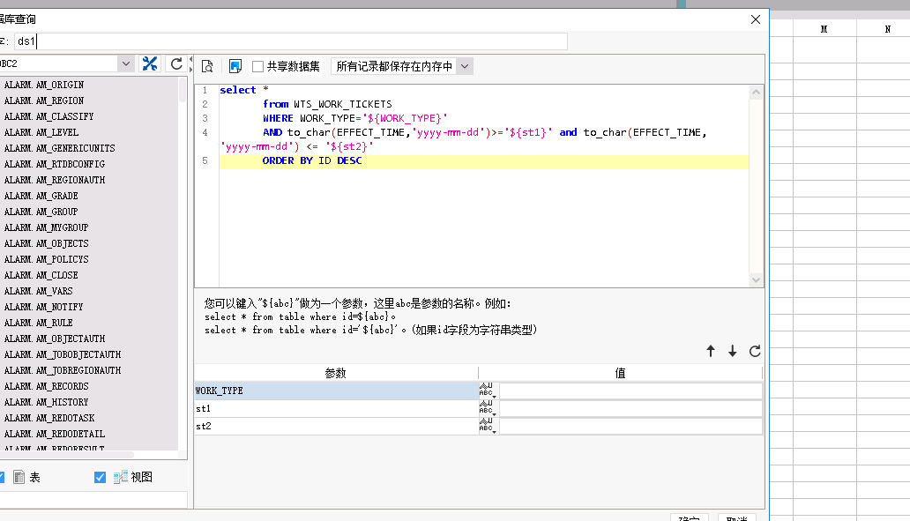Click the dataset name input field
The width and height of the screenshot is (910, 521).
click(x=290, y=41)
